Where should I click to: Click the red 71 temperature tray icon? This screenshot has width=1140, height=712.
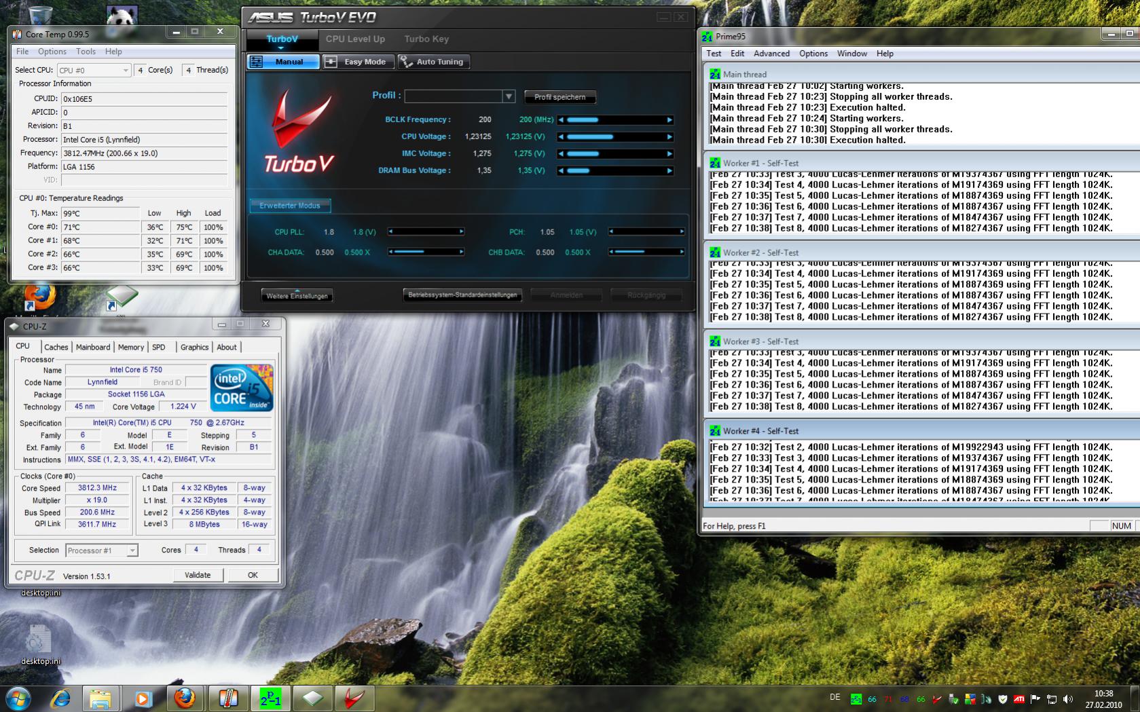pyautogui.click(x=888, y=699)
